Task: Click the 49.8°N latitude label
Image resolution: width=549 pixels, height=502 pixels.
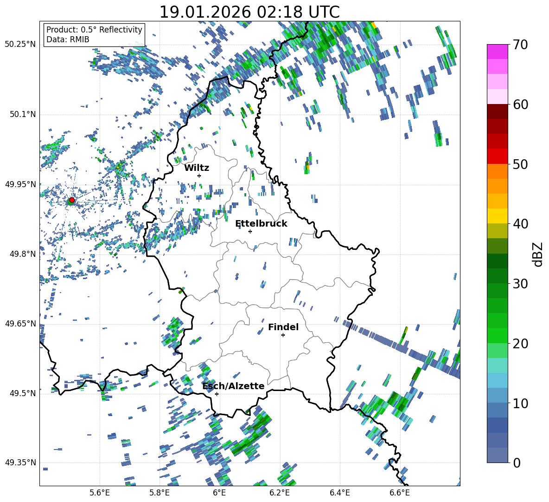Action: (x=22, y=254)
